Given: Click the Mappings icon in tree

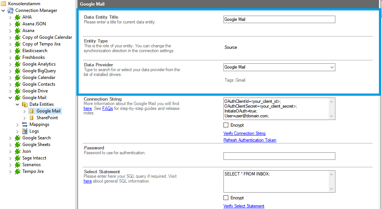Looking at the screenshot, I should (x=25, y=124).
